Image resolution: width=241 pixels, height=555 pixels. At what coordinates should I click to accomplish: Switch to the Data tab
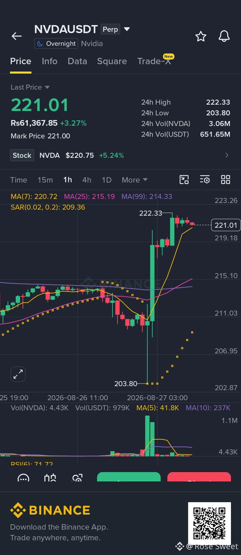tap(77, 61)
